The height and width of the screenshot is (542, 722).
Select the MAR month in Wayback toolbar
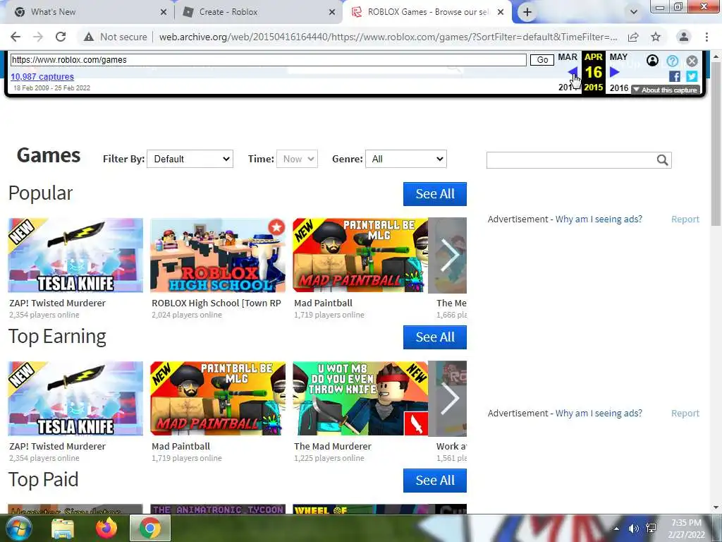click(x=568, y=57)
